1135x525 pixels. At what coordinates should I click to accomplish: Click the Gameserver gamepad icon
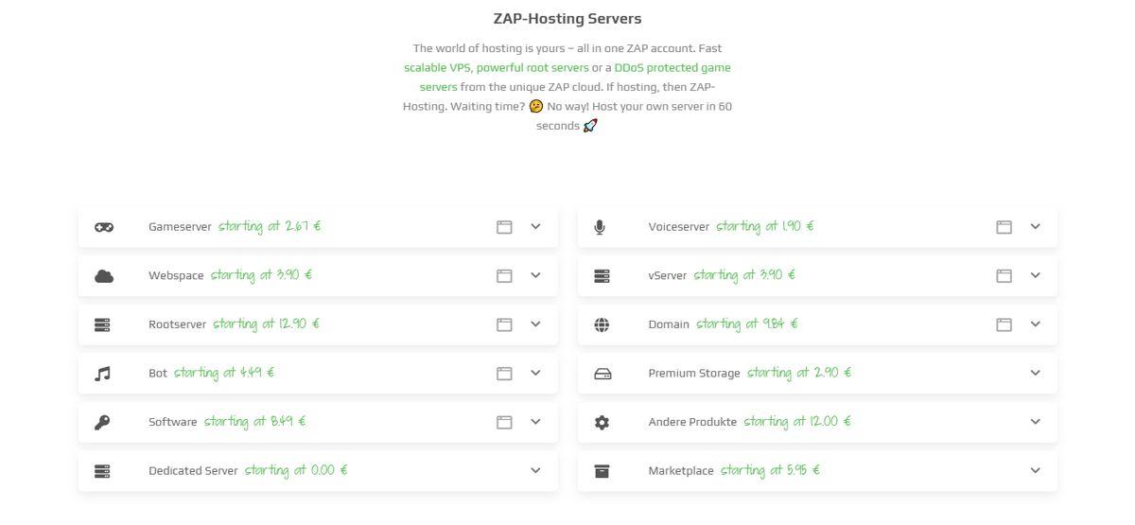pos(104,227)
